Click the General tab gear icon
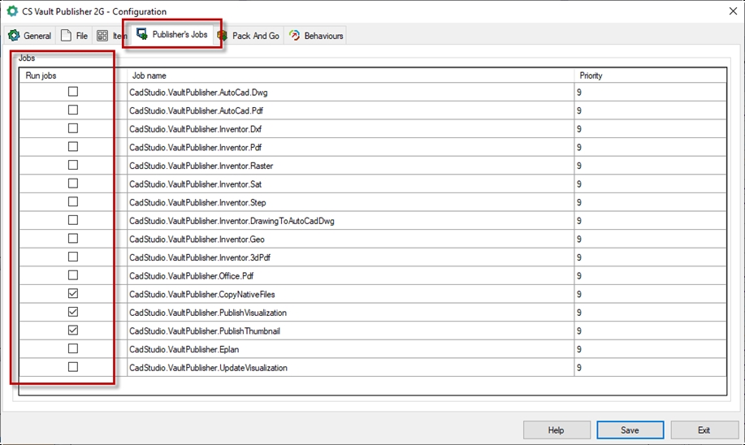The image size is (745, 445). click(x=14, y=36)
